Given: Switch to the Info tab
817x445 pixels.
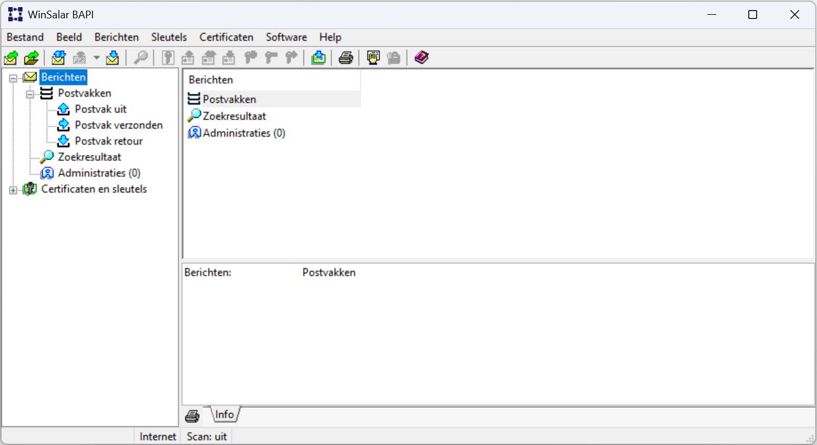Looking at the screenshot, I should (x=224, y=414).
